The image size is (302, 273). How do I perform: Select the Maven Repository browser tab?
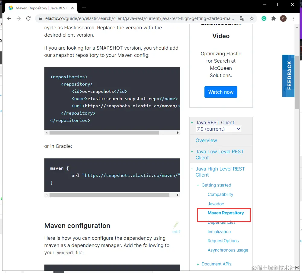pyautogui.click(x=41, y=8)
